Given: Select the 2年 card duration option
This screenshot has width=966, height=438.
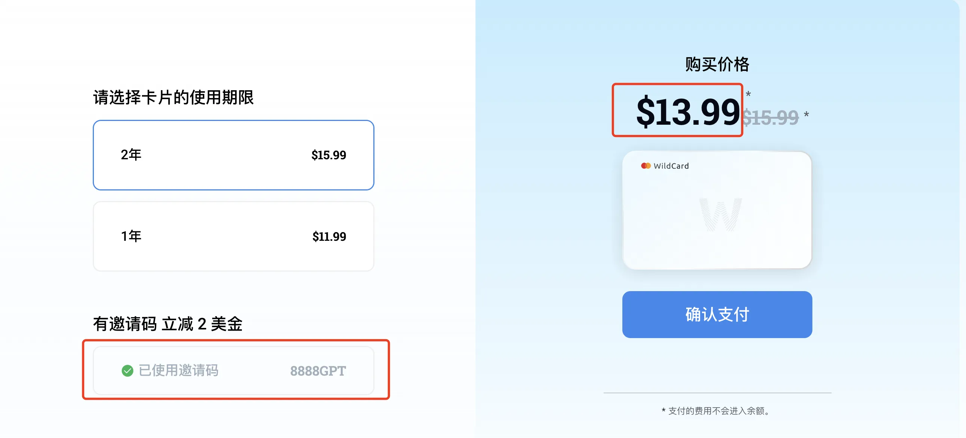Looking at the screenshot, I should pos(233,155).
